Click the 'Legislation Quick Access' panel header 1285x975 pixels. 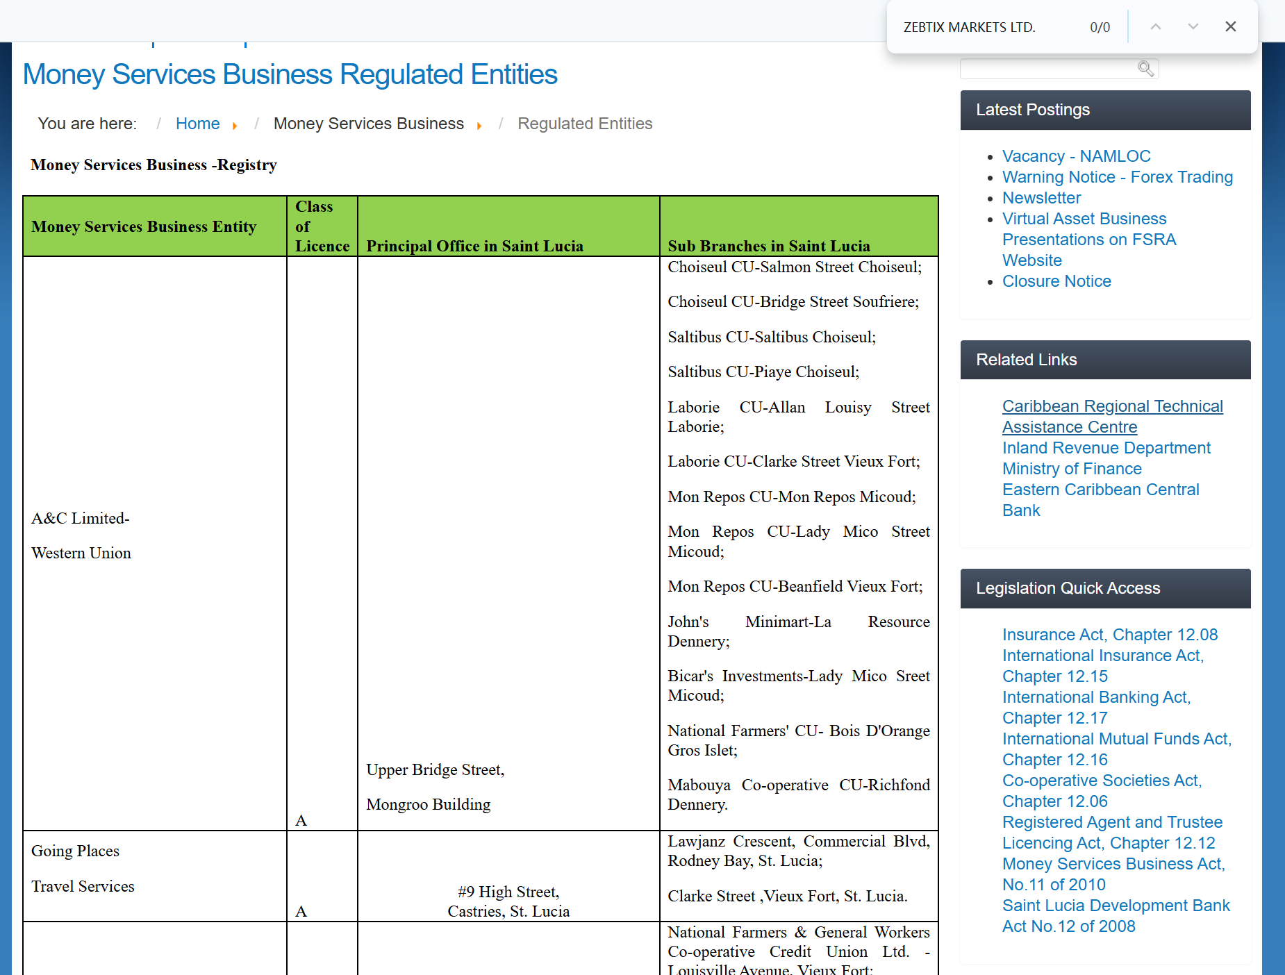click(1105, 588)
